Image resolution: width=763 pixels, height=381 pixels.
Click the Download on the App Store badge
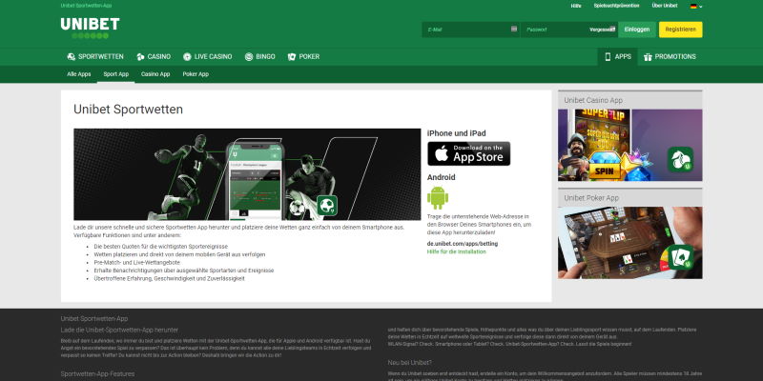coord(468,153)
